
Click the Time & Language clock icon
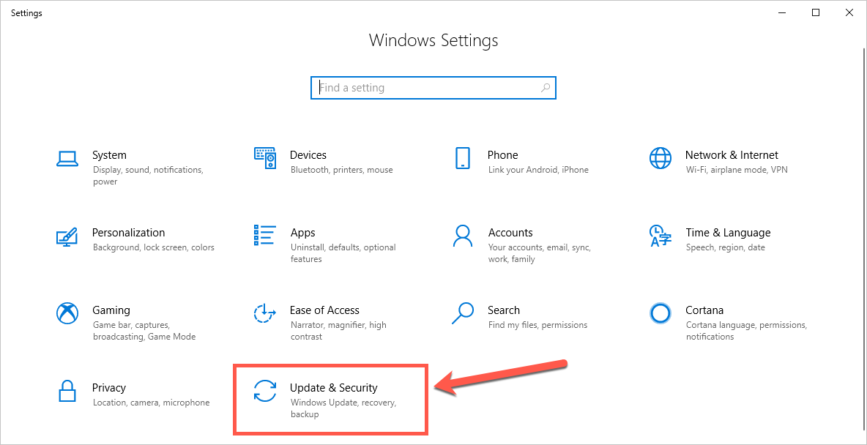tap(661, 236)
